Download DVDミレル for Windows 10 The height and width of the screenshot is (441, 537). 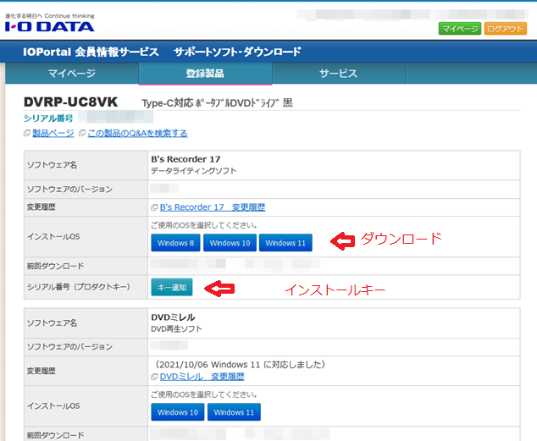pyautogui.click(x=178, y=412)
